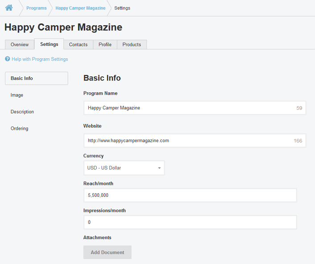Open the Currency dropdown arrow
315x264 pixels.
click(159, 168)
